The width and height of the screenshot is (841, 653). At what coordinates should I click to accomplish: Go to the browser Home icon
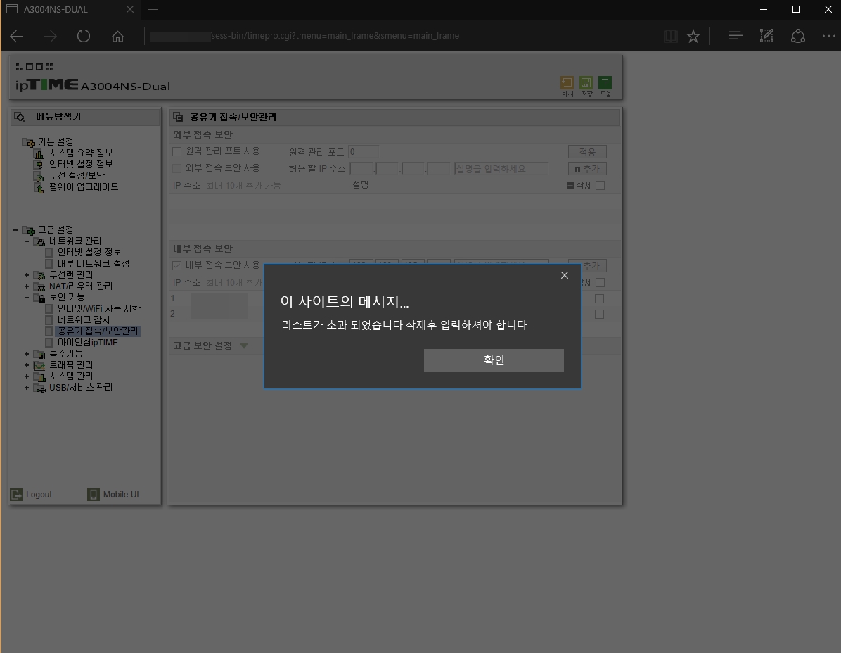[117, 36]
